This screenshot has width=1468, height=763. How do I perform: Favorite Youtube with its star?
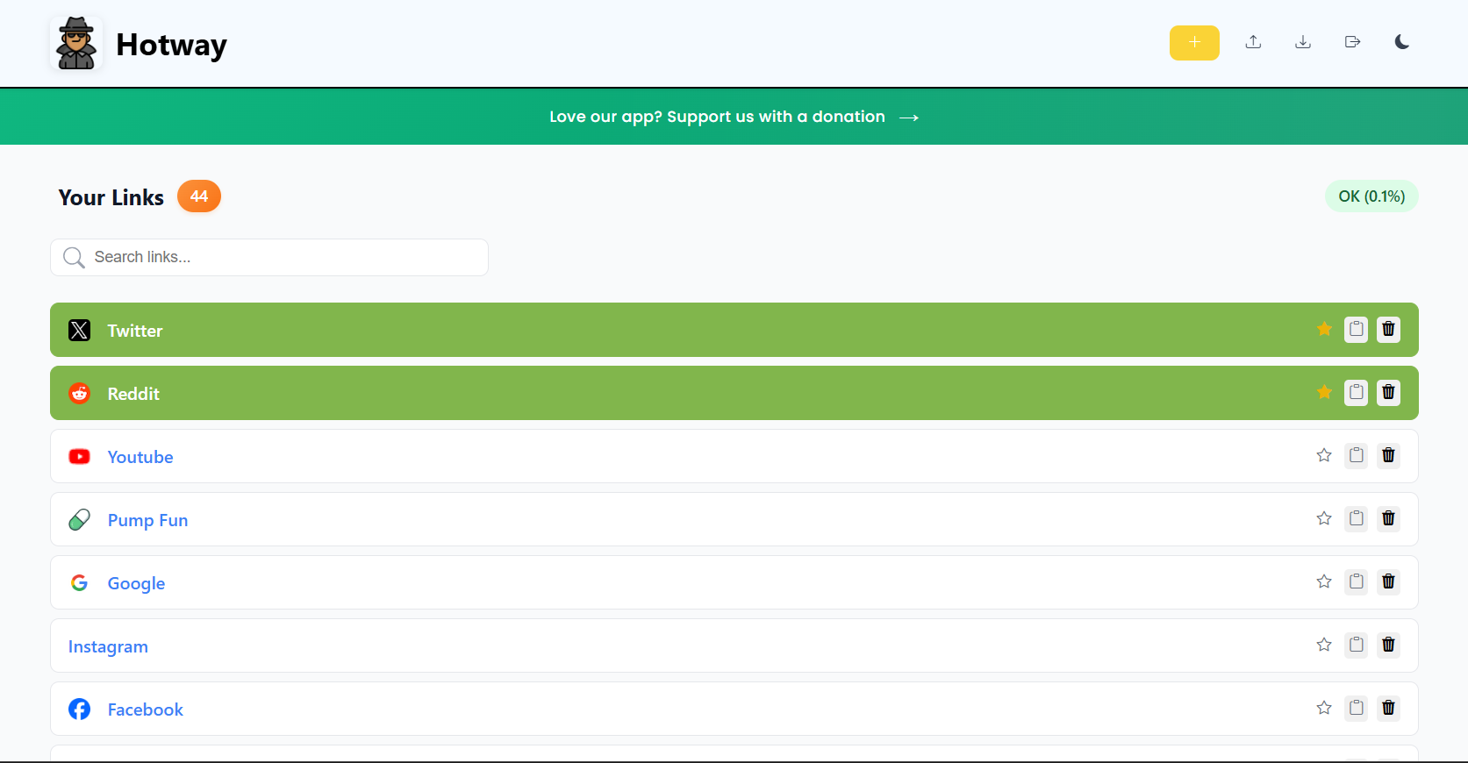(x=1324, y=455)
